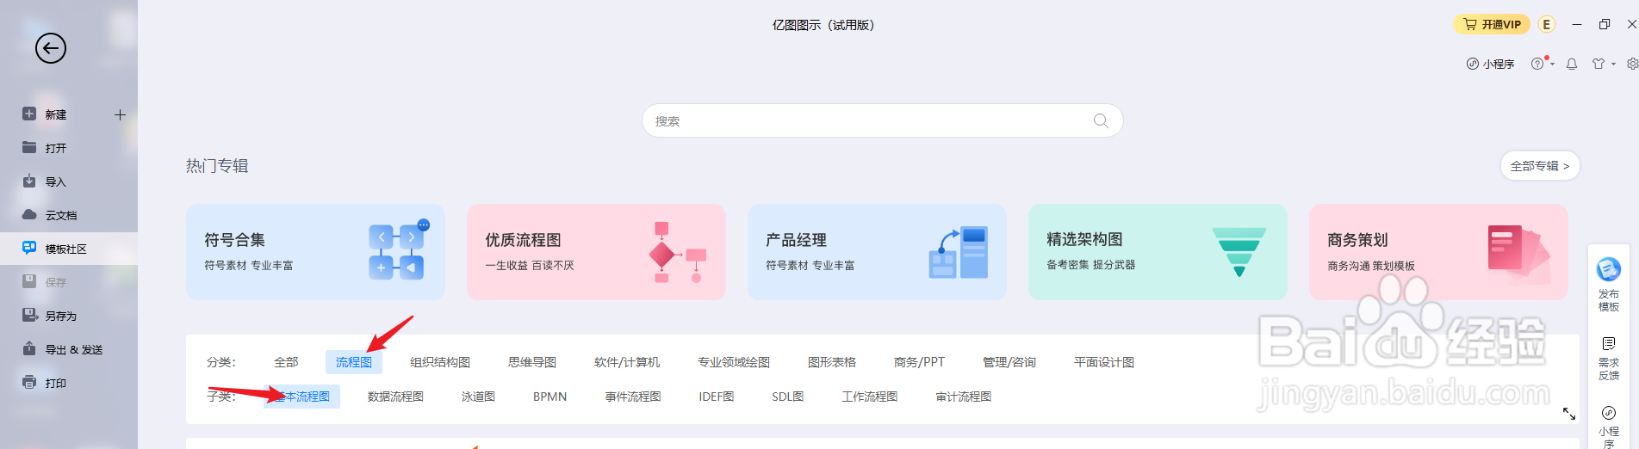Click the 导入 icon in sidebar

tap(29, 181)
